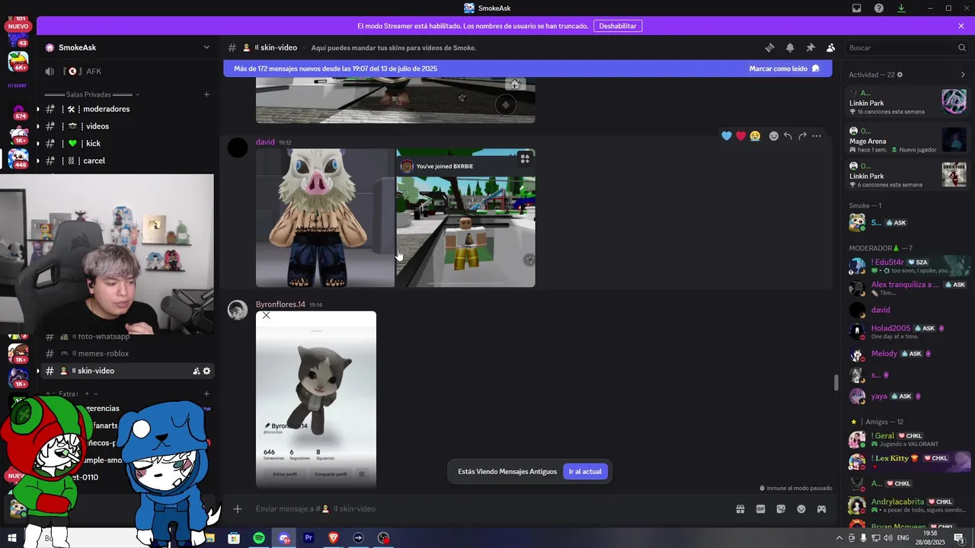
Task: Open member yaya in member list
Action: (908, 397)
